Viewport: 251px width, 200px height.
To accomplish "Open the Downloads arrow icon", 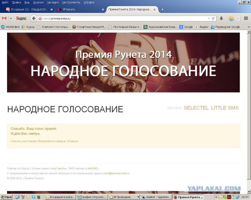I will [221, 18].
